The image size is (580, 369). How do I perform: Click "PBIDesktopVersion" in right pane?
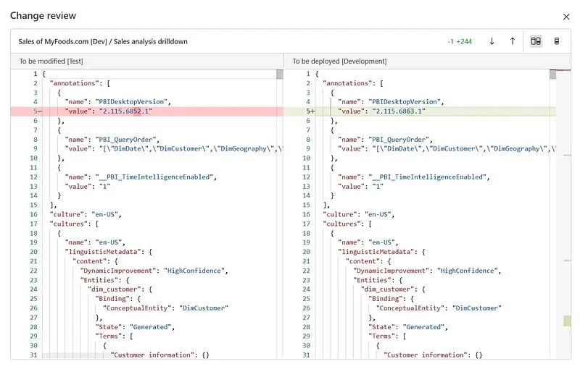pos(405,102)
